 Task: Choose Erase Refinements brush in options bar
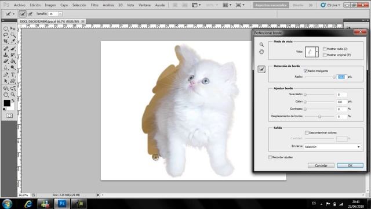point(30,14)
